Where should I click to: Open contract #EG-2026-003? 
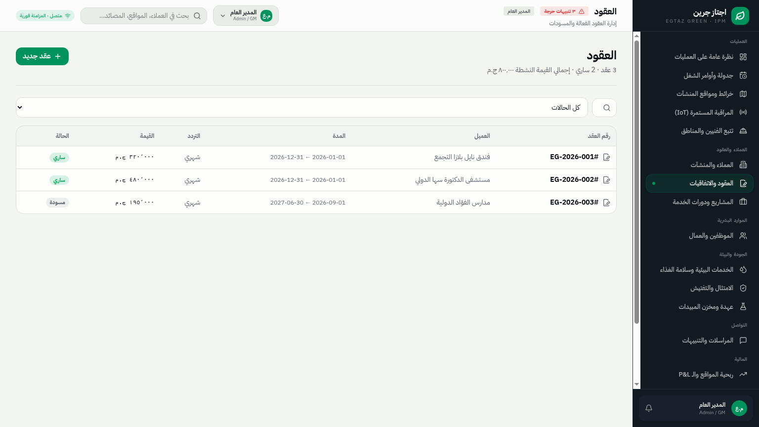pos(574,203)
